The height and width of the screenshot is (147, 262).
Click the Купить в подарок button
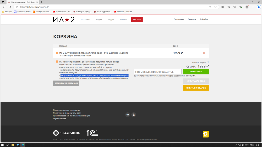(196, 88)
